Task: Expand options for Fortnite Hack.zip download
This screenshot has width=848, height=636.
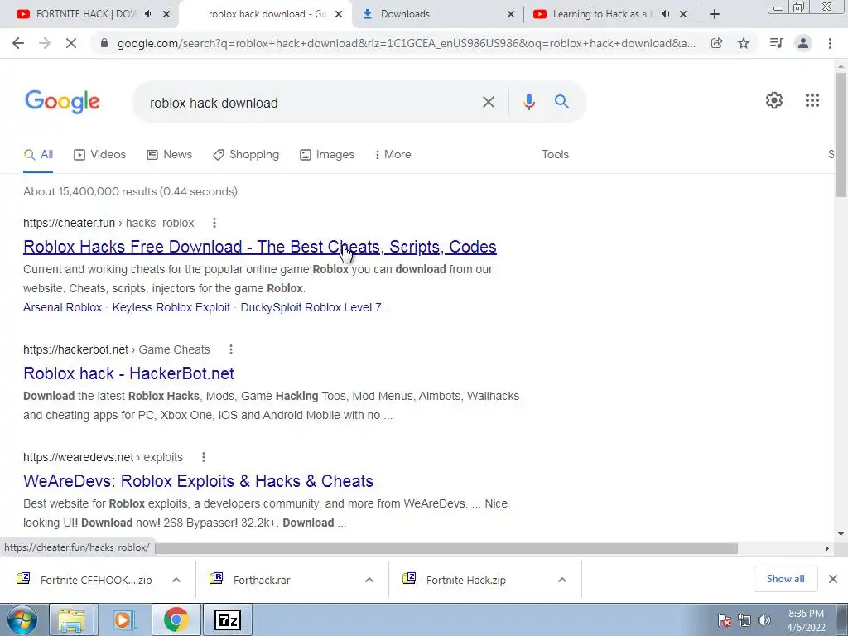Action: pyautogui.click(x=562, y=580)
